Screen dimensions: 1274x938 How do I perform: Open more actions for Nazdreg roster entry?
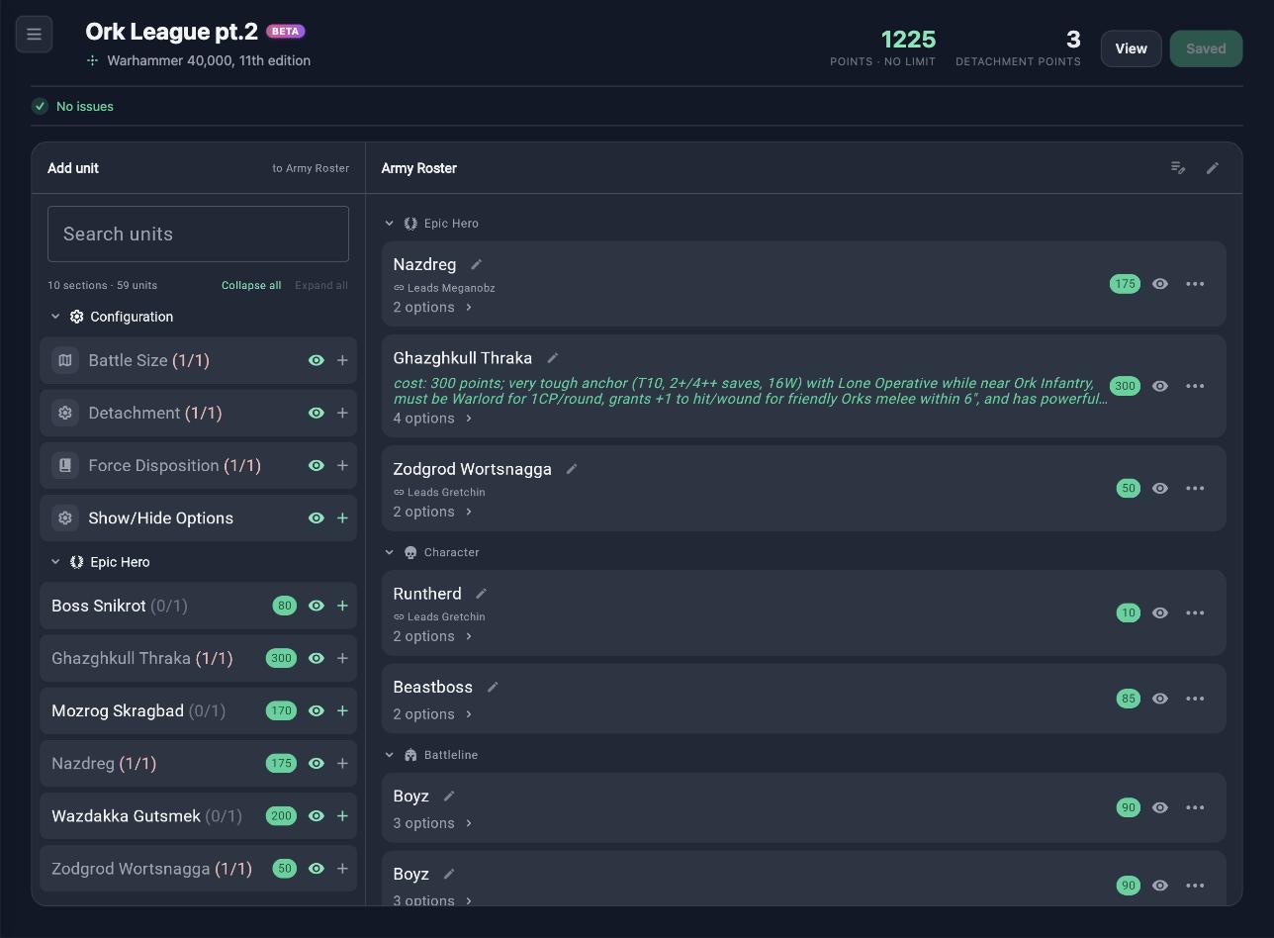tap(1195, 284)
